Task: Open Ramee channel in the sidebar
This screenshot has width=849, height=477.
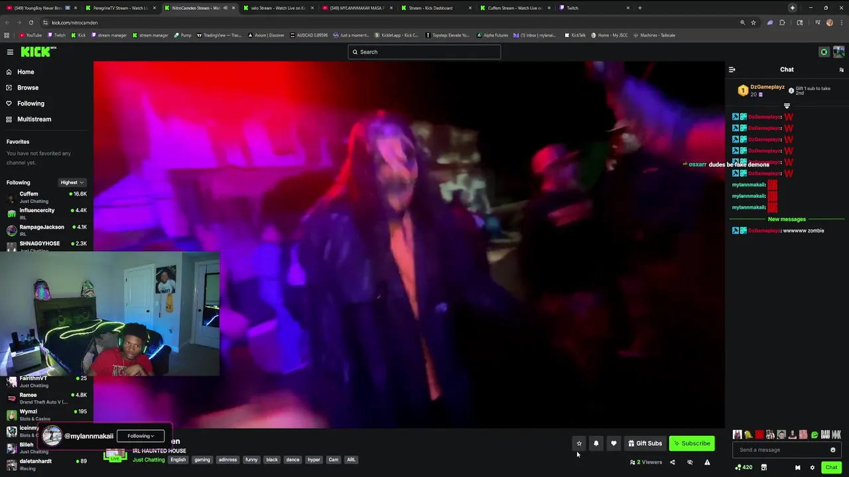Action: click(x=46, y=398)
